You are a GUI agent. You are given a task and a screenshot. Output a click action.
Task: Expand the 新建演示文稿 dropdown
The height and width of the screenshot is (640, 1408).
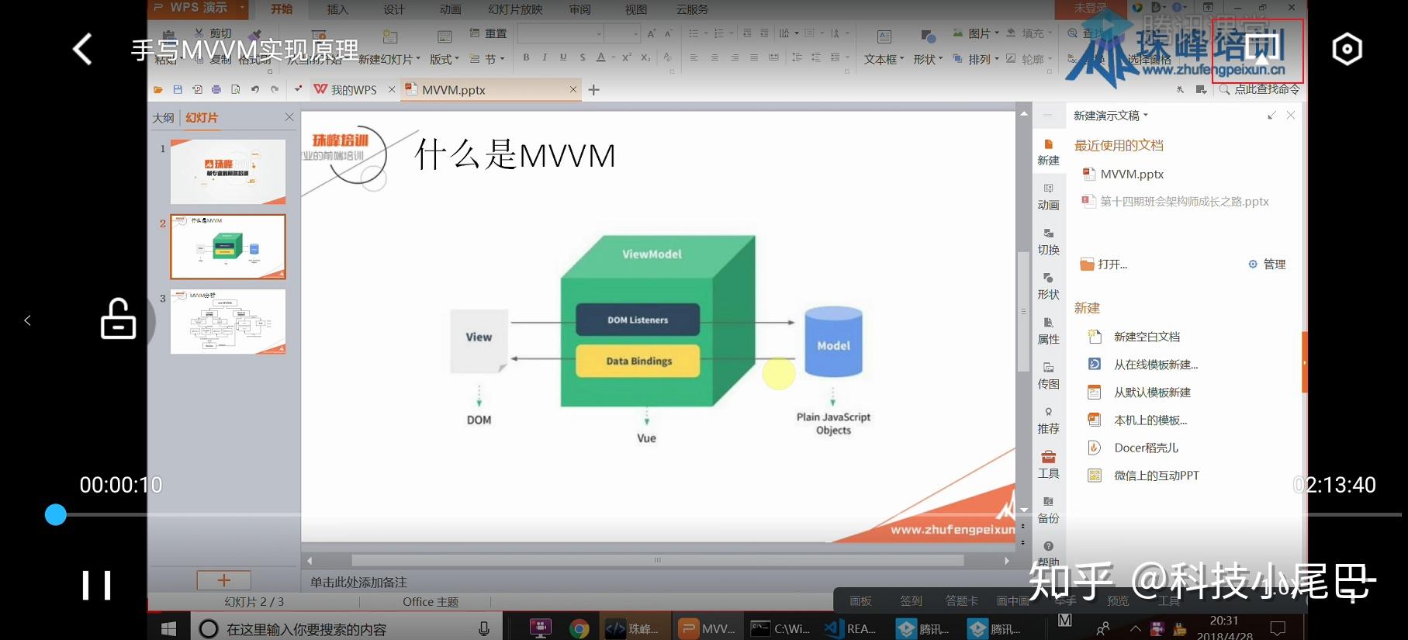point(1110,116)
